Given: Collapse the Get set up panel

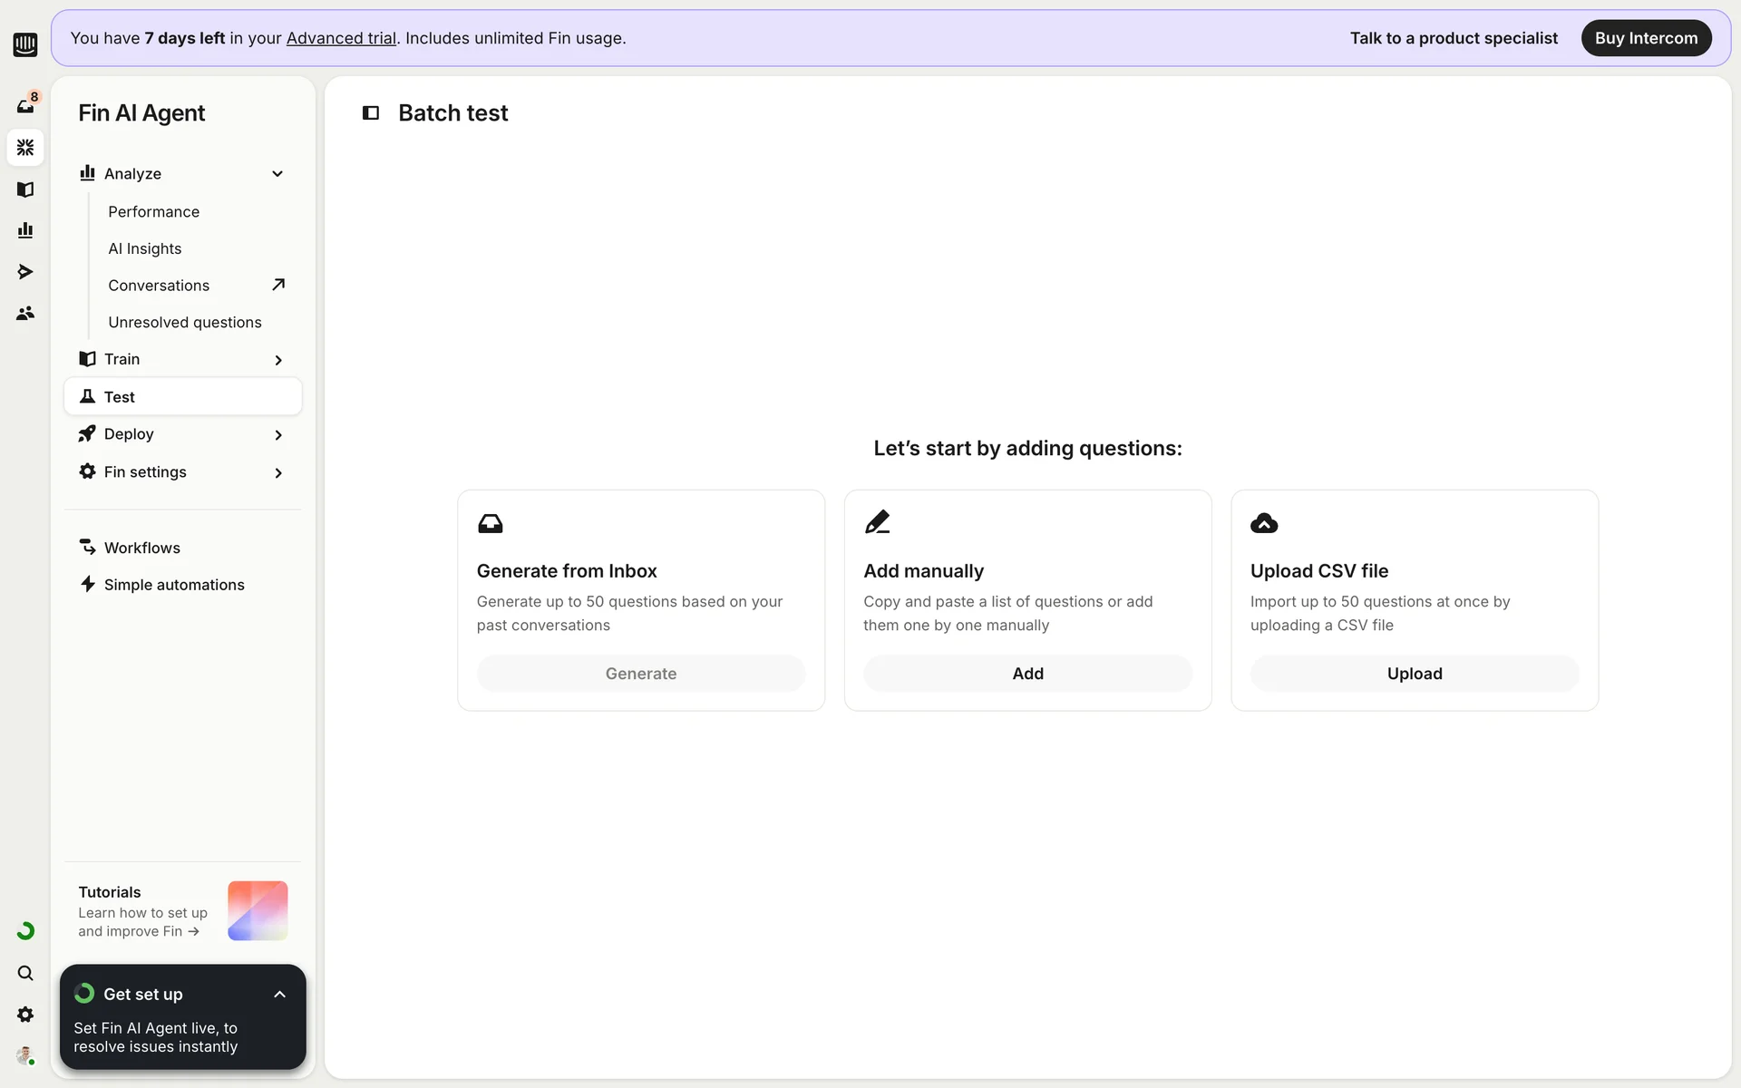Looking at the screenshot, I should (279, 995).
